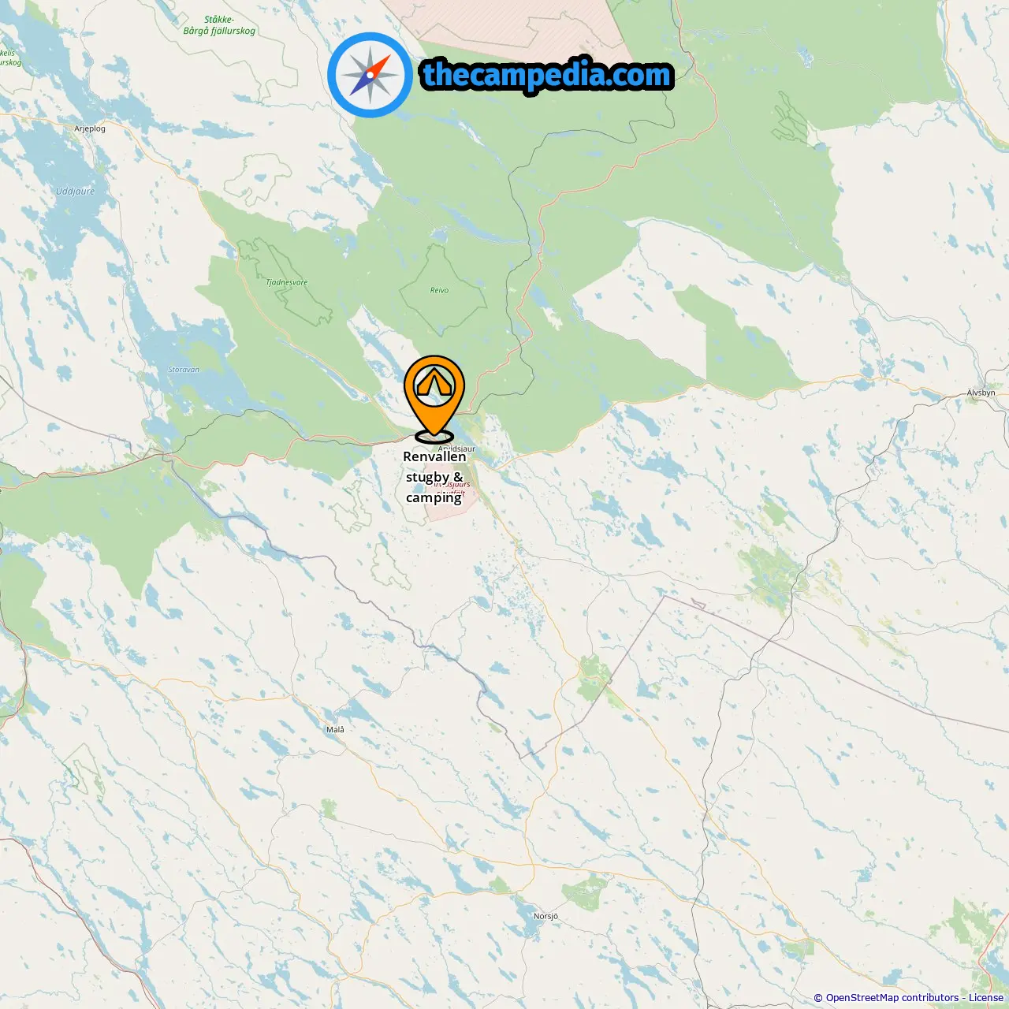Click the Arjeplog town label
1009x1009 pixels.
click(x=90, y=128)
